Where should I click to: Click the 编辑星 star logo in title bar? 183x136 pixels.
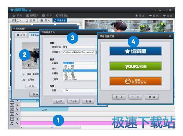[12, 10]
